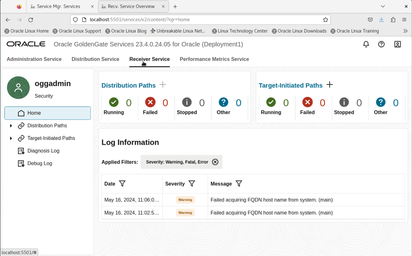
Task: Open the Diagnosis Log page
Action: [43, 151]
